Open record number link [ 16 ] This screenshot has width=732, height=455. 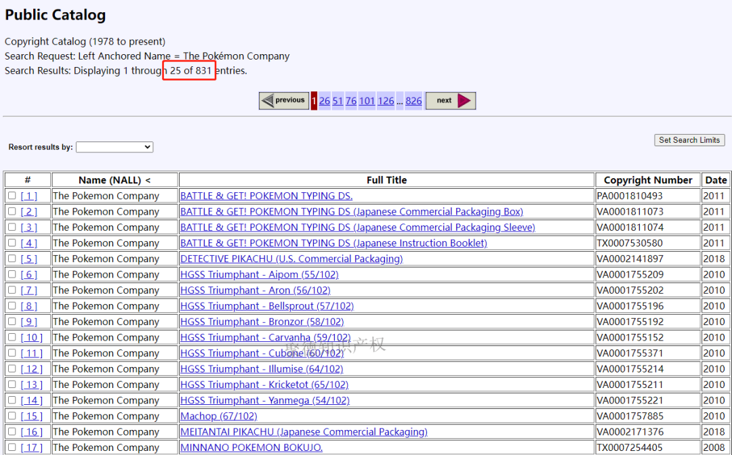pos(32,432)
